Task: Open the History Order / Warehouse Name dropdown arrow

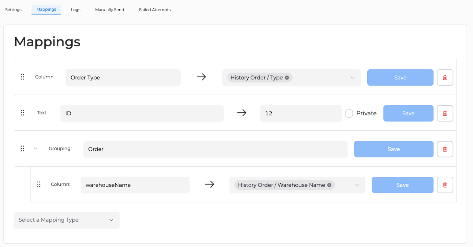Action: pos(357,185)
